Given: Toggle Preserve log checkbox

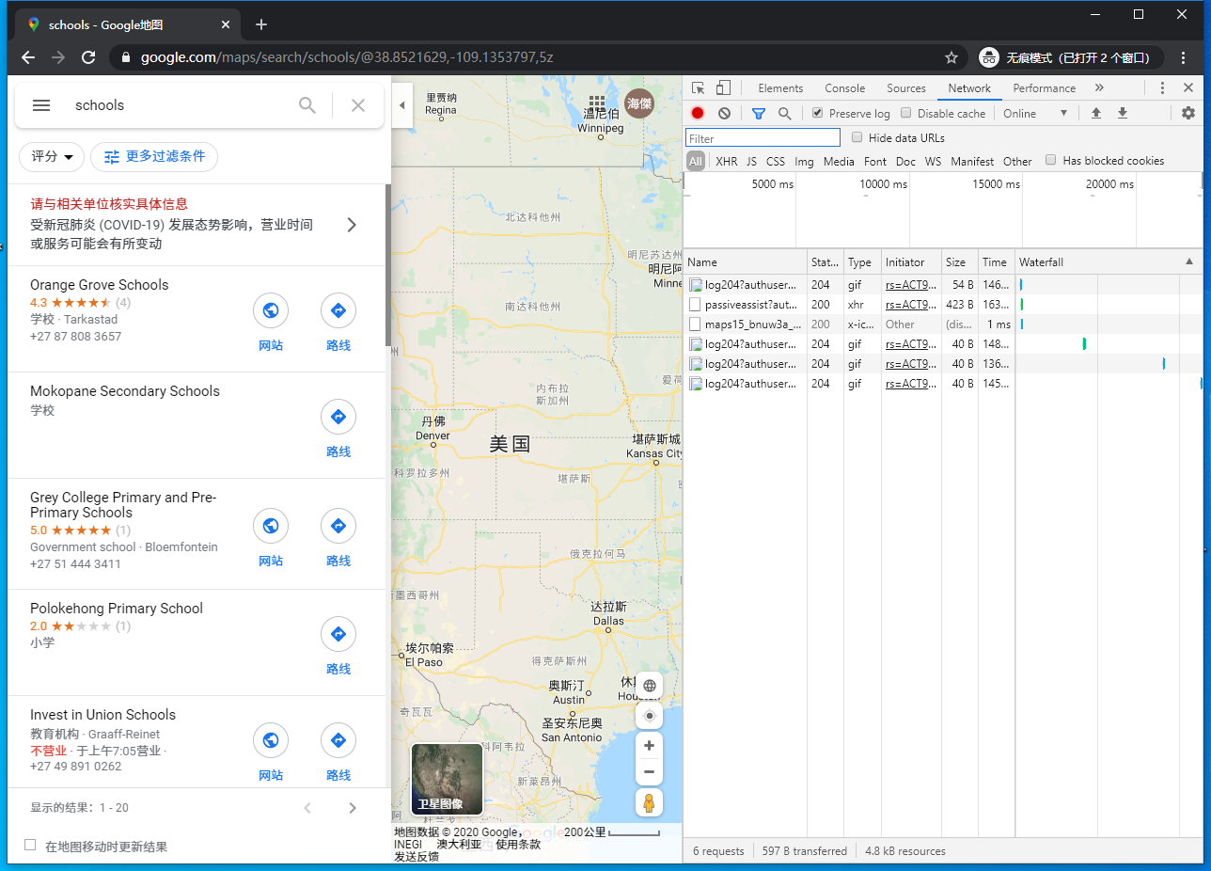Looking at the screenshot, I should [818, 113].
